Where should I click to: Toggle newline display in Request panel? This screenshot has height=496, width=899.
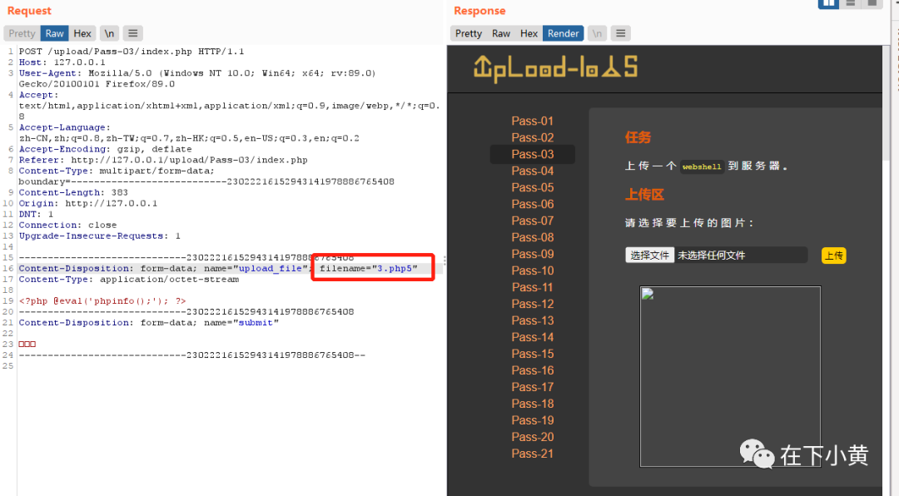109,33
